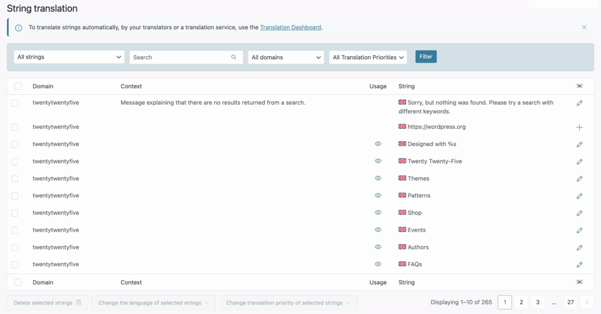Click the 'FAQs' string text
Viewport: 601px width, 314px height.
[415, 264]
